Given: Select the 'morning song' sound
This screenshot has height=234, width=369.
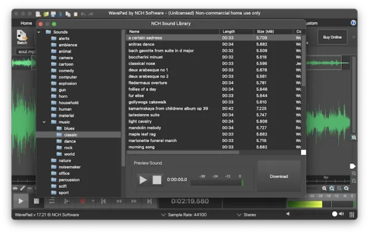Looking at the screenshot, I should (214, 147).
